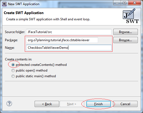Image resolution: width=143 pixels, height=113 pixels.
Task: Minimize the New SWT Application window
Action: point(117,3)
